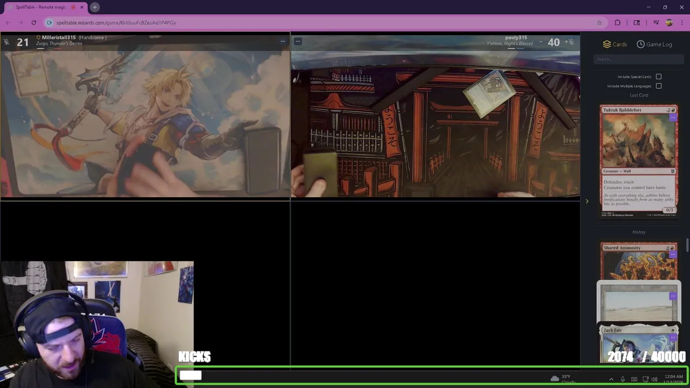Click the microphone tray icon
Screen dimensions: 690x388
click(623, 379)
